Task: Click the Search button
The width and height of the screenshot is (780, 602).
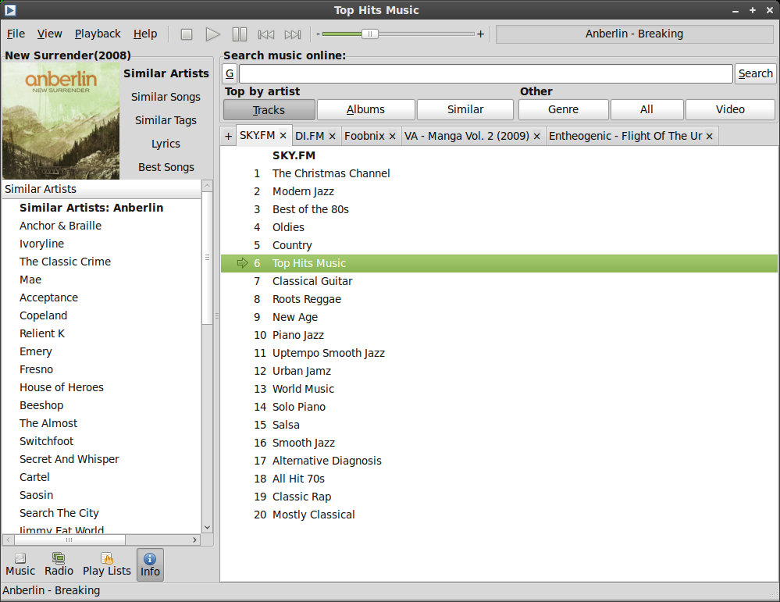Action: (x=755, y=73)
